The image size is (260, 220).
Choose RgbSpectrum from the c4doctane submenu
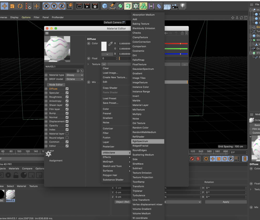[148, 141]
